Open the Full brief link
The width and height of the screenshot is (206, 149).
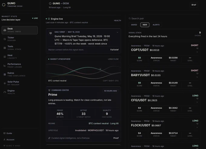pos(115,50)
